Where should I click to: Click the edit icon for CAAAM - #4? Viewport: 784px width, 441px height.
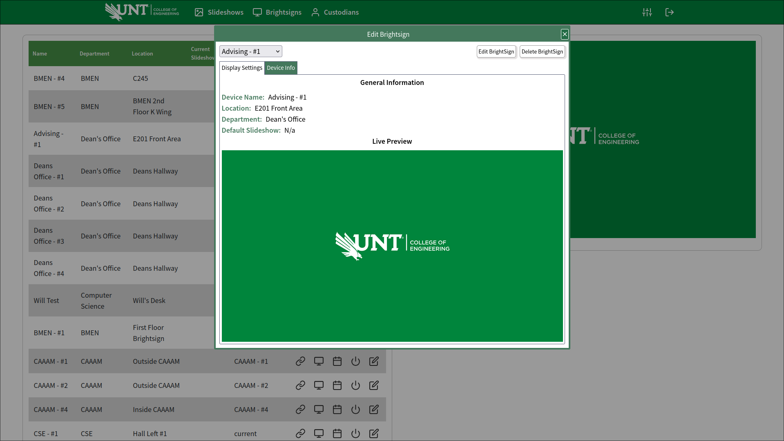point(374,410)
